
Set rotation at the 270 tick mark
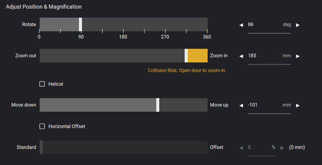coord(165,31)
